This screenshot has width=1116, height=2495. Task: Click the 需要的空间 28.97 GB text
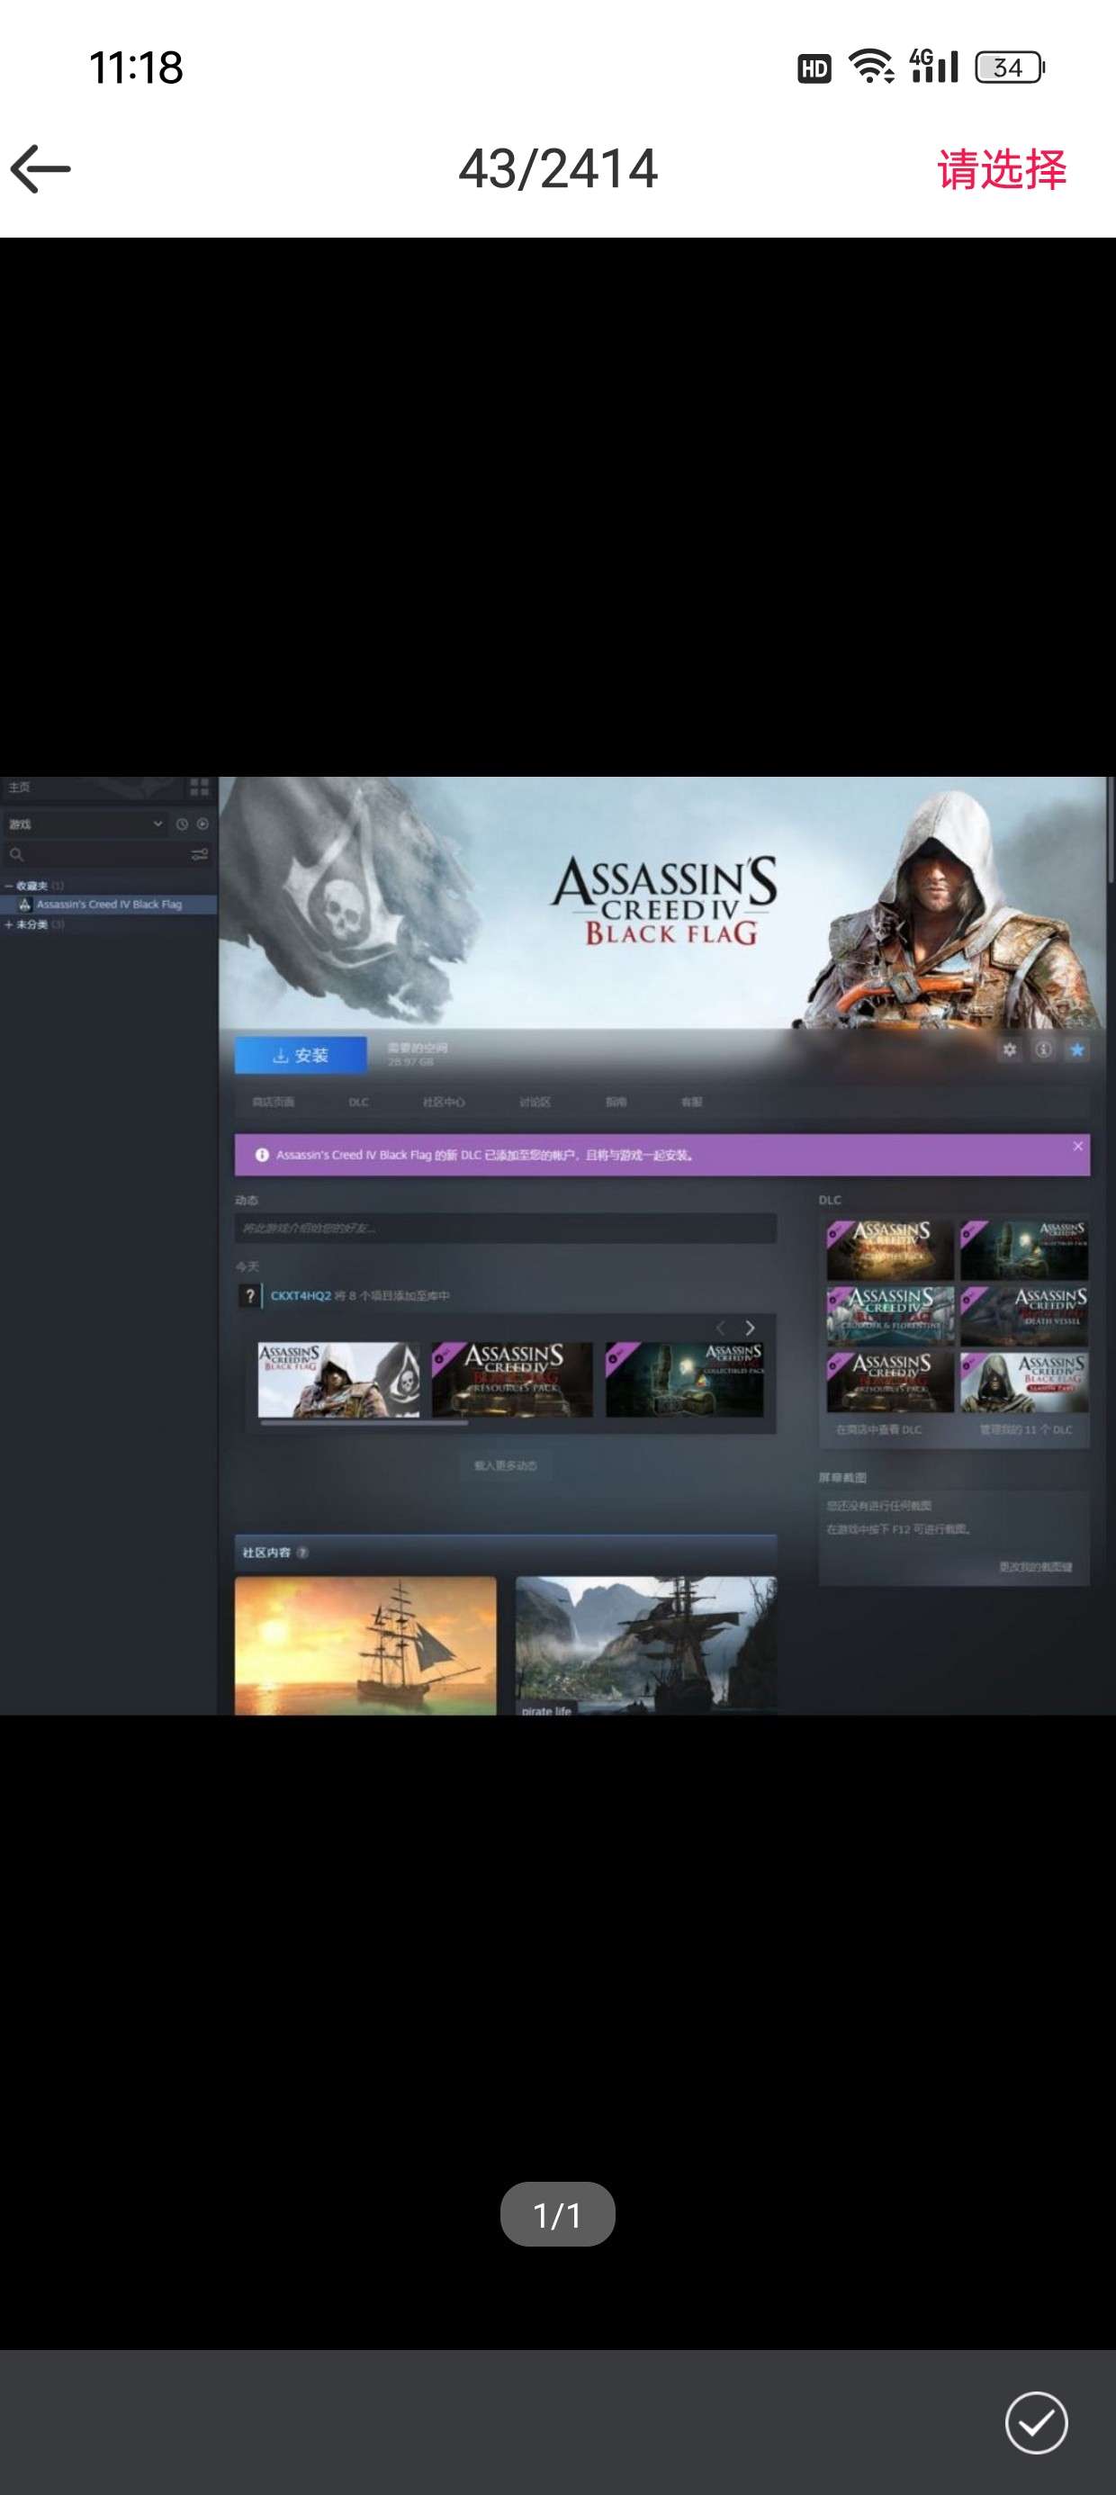[418, 1055]
